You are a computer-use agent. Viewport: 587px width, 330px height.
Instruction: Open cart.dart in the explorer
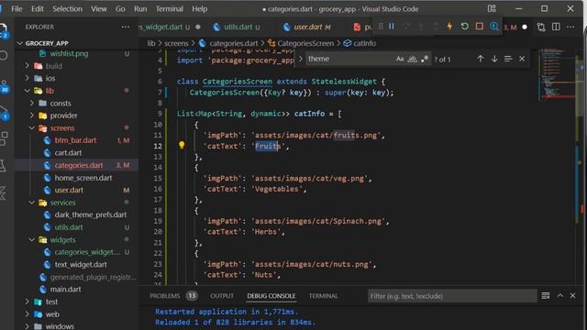coord(68,153)
